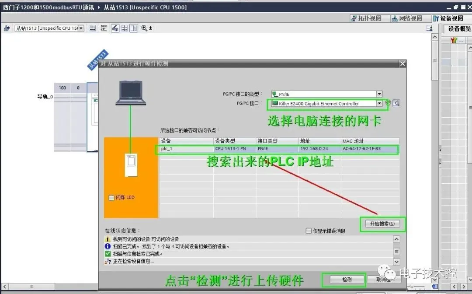Open PG/PC 接口 Killer E2400 dropdown
472x294 pixels.
379,103
